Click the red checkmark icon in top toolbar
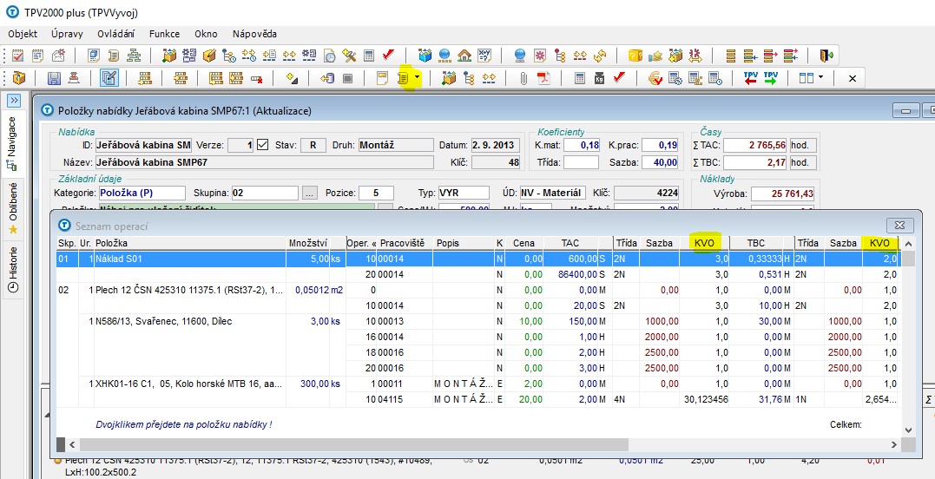The image size is (935, 479). coord(388,56)
